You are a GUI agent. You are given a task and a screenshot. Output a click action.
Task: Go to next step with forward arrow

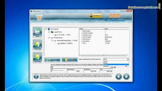126,77
